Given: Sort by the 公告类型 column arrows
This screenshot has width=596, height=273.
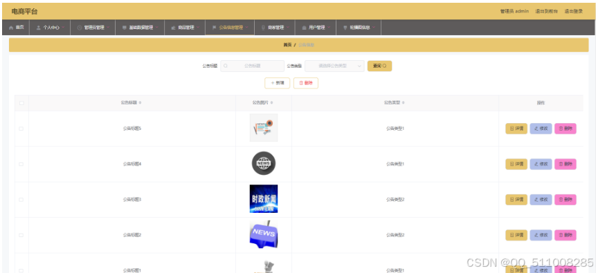Looking at the screenshot, I should tap(403, 103).
